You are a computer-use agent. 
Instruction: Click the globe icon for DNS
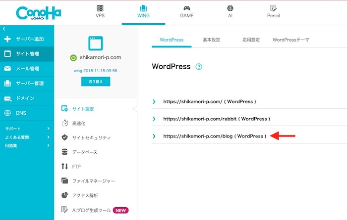tap(7, 113)
